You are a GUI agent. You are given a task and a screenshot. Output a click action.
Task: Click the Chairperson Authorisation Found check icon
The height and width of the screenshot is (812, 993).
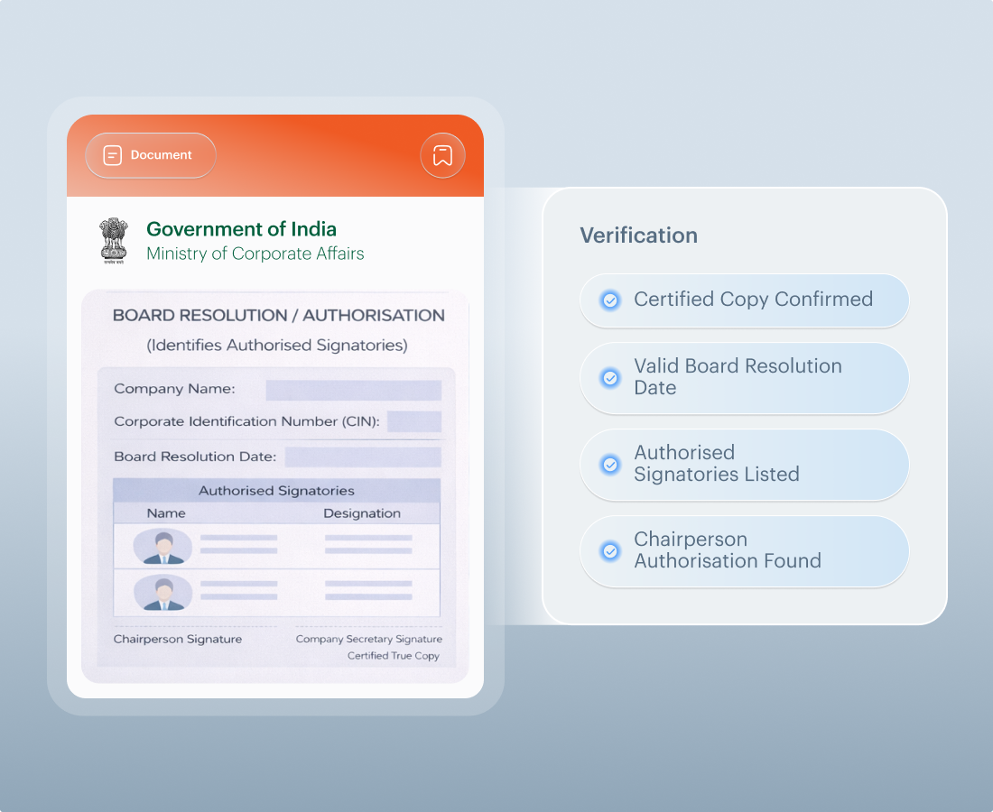[610, 550]
